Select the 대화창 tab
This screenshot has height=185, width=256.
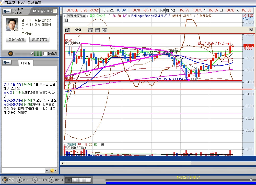tap(26, 63)
